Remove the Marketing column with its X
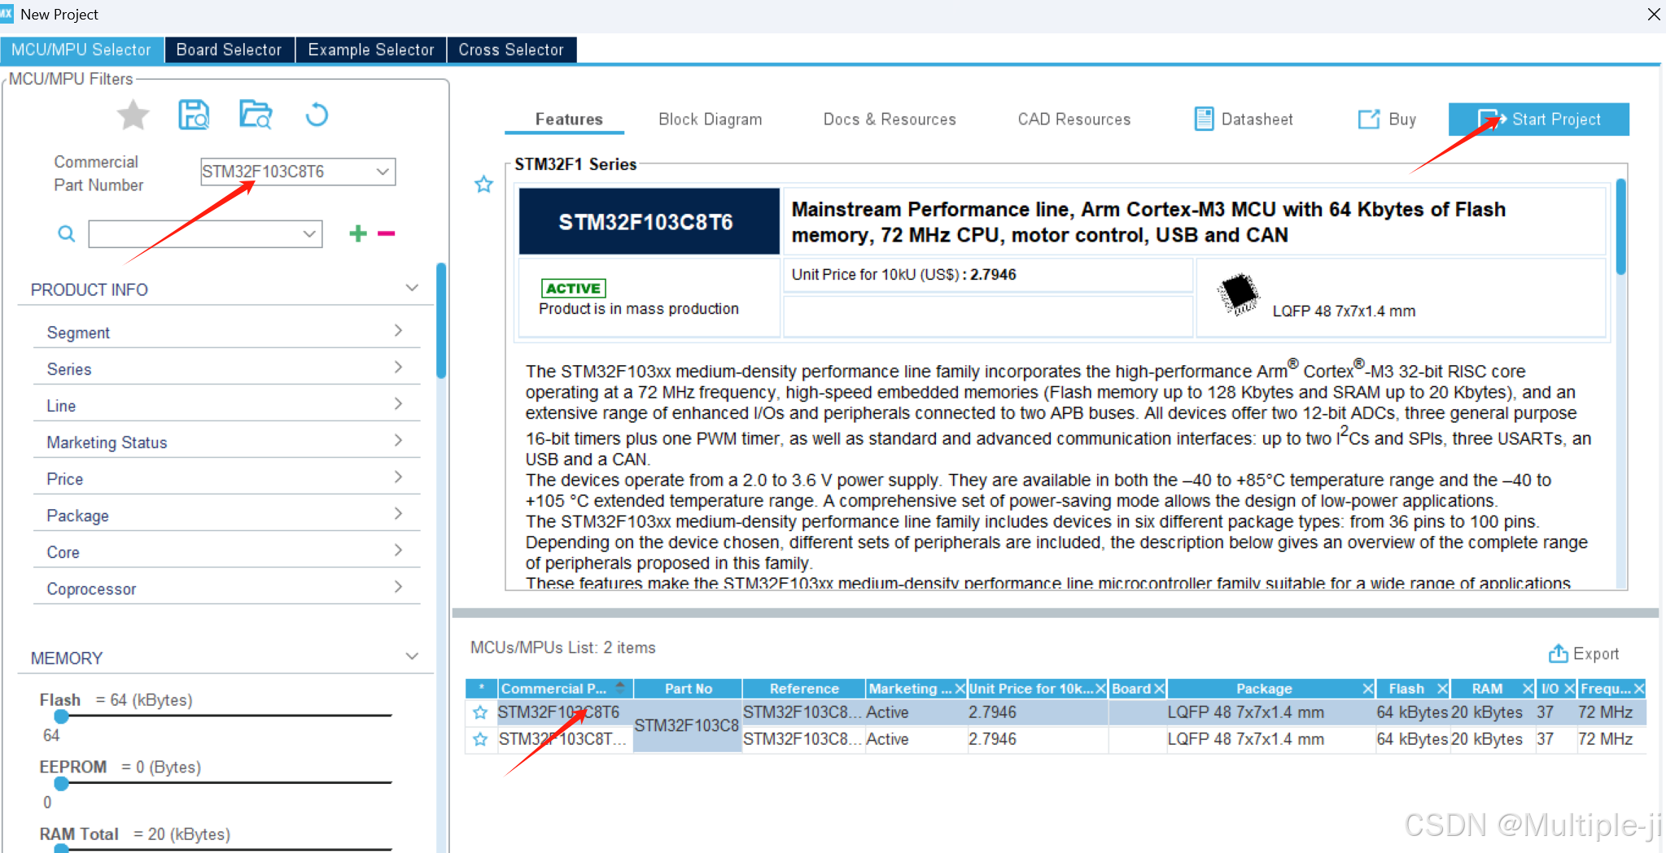1666x853 pixels. click(x=960, y=689)
